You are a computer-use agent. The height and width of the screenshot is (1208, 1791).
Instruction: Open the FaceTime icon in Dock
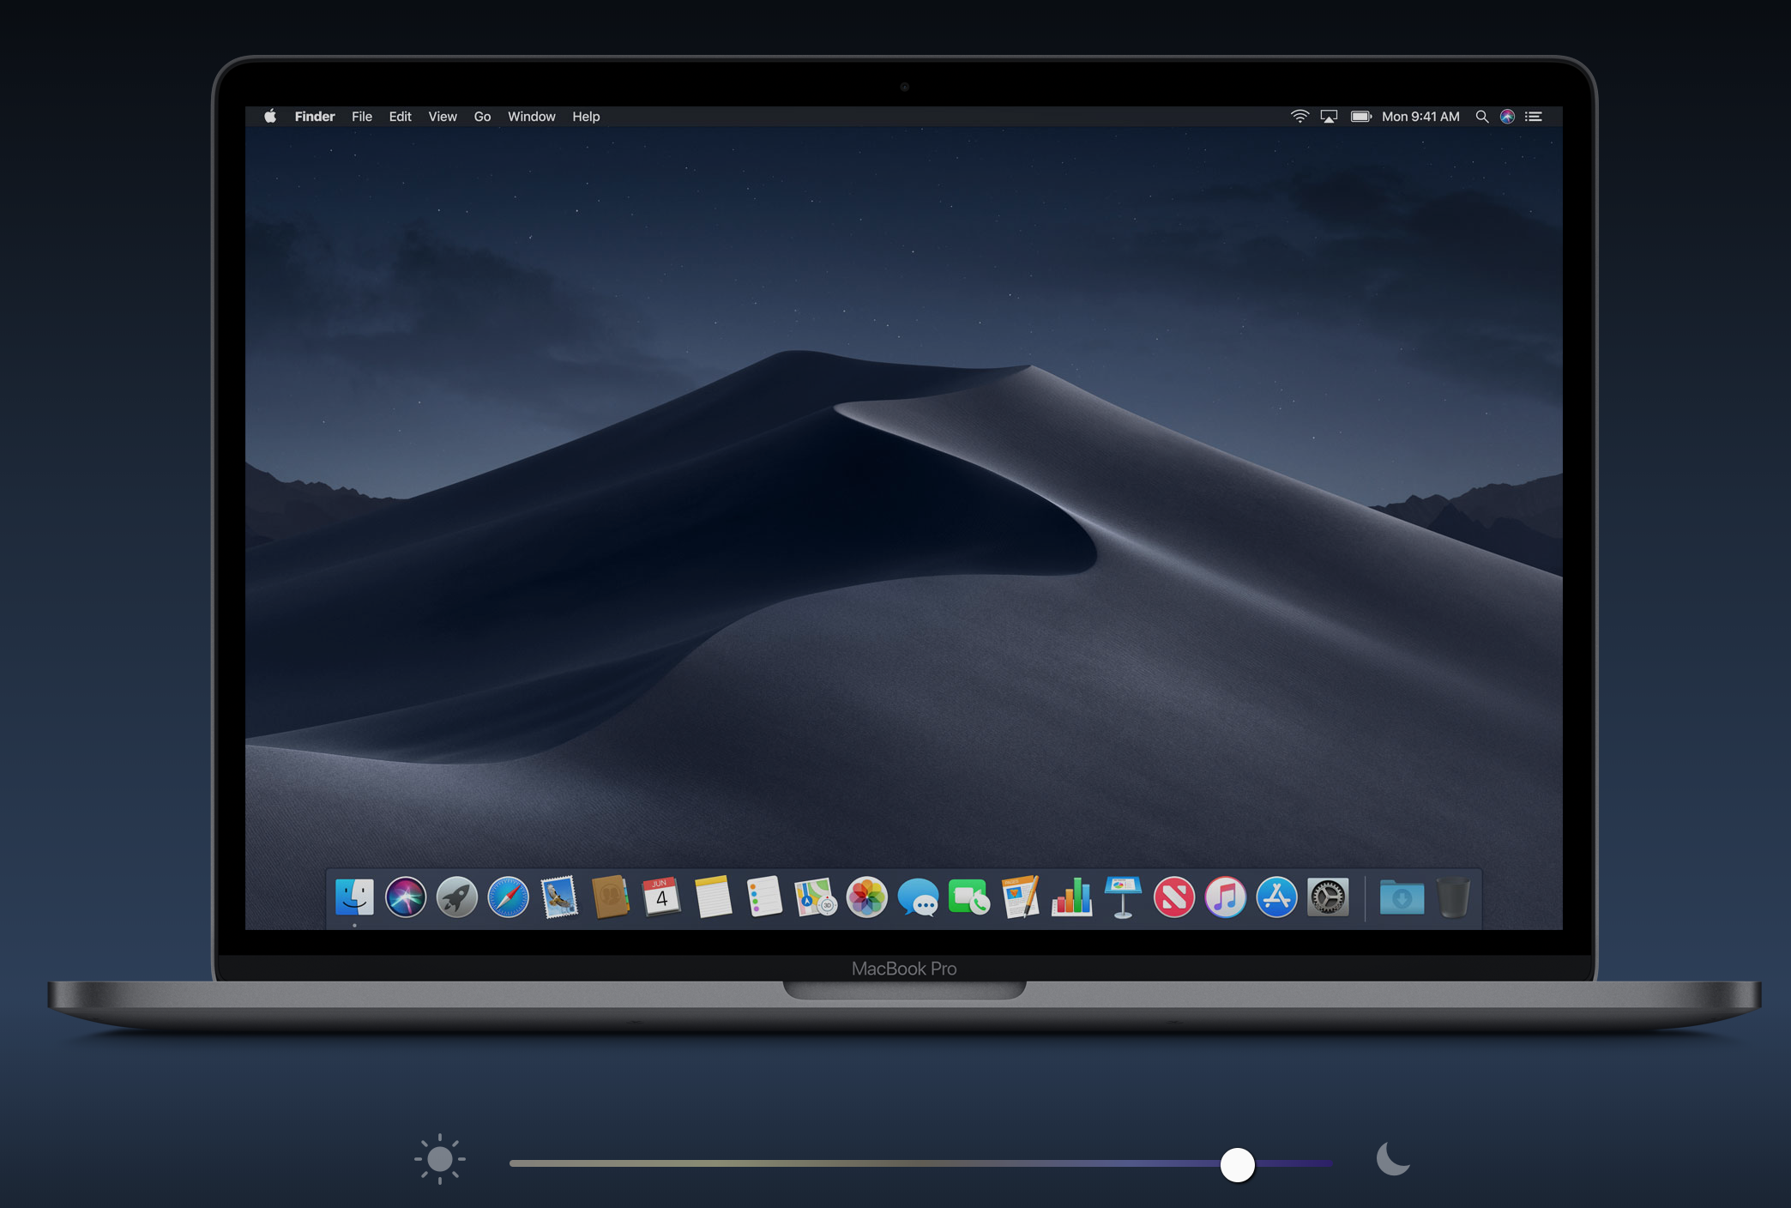coord(969,897)
